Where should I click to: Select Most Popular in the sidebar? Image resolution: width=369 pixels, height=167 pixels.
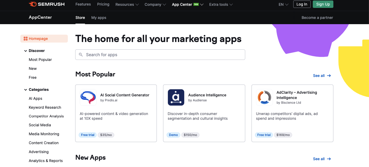point(40,60)
